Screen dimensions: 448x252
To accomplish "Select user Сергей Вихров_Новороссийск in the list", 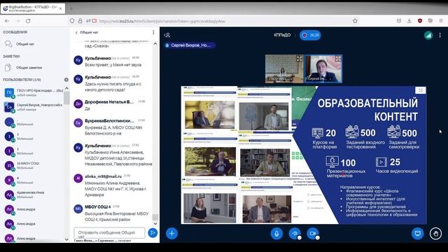I will click(x=34, y=107).
